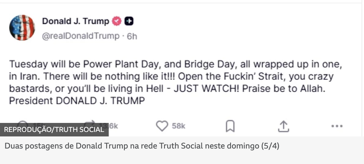Click the share upload arrow icon

tap(283, 126)
